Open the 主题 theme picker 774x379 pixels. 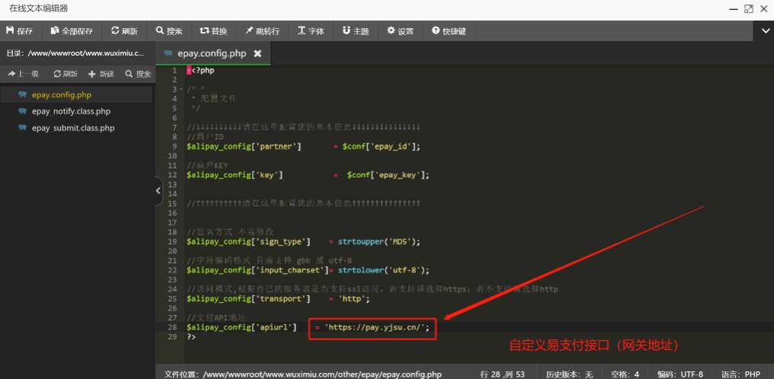[x=356, y=31]
